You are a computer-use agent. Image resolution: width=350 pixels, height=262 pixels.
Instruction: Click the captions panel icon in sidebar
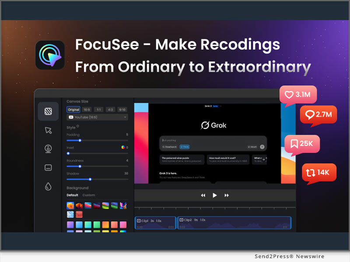tap(49, 167)
